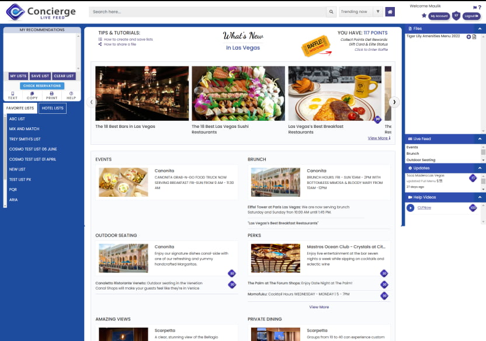Click the star icon beside My Account
The height and width of the screenshot is (341, 486).
pos(423,16)
